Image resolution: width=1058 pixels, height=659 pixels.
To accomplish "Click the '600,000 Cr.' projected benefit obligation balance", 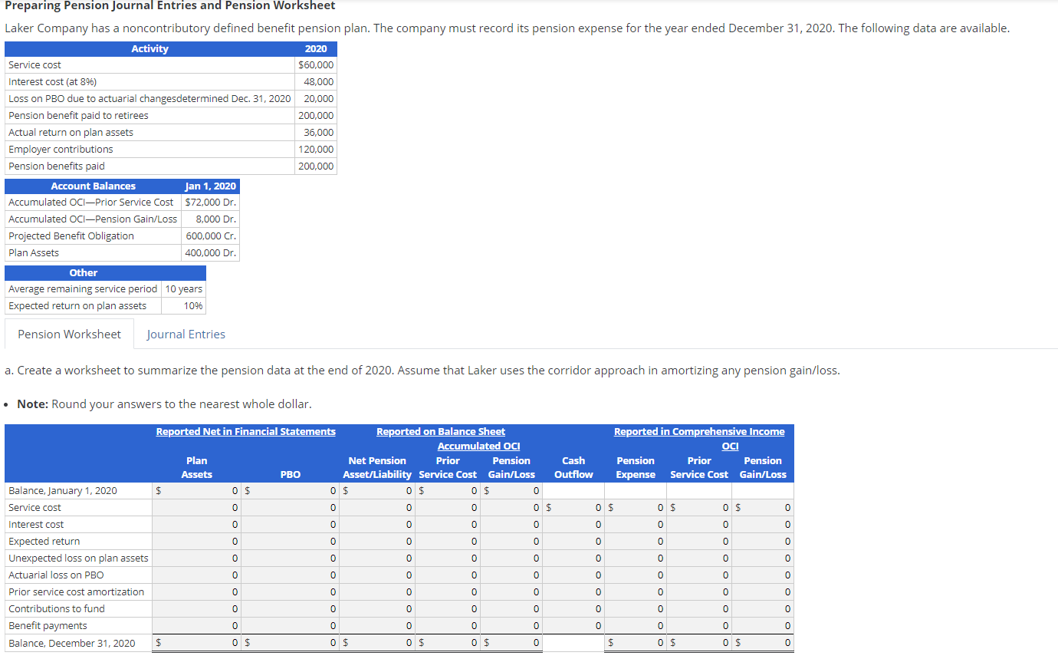I will (x=211, y=236).
